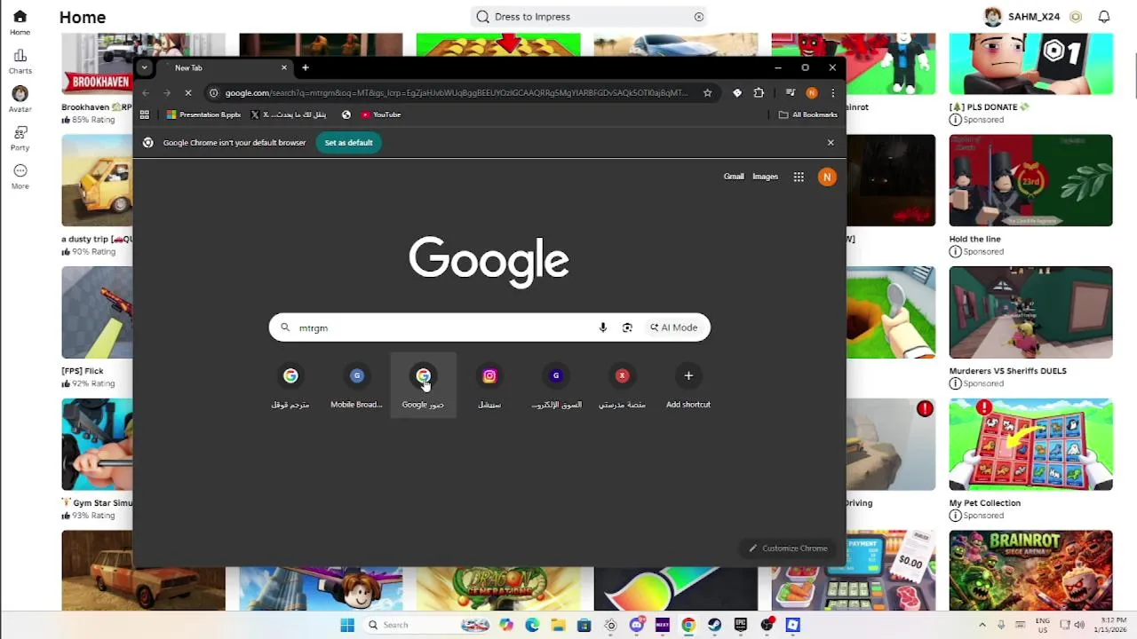The width and height of the screenshot is (1137, 639).
Task: Open Chrome three-dot menu
Action: point(832,92)
